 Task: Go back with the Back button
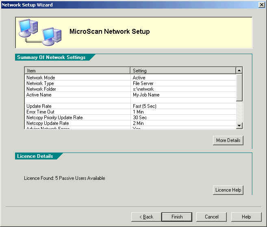pyautogui.click(x=146, y=217)
